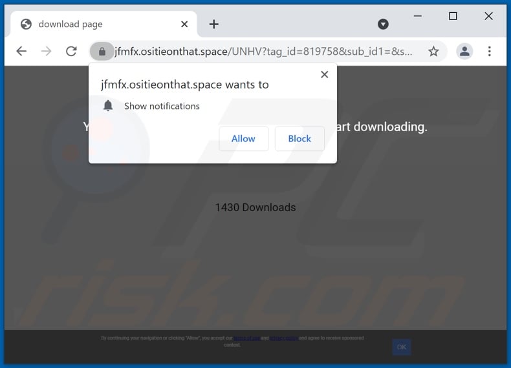Open a new tab with the plus button
This screenshot has width=511, height=368.
click(x=213, y=25)
